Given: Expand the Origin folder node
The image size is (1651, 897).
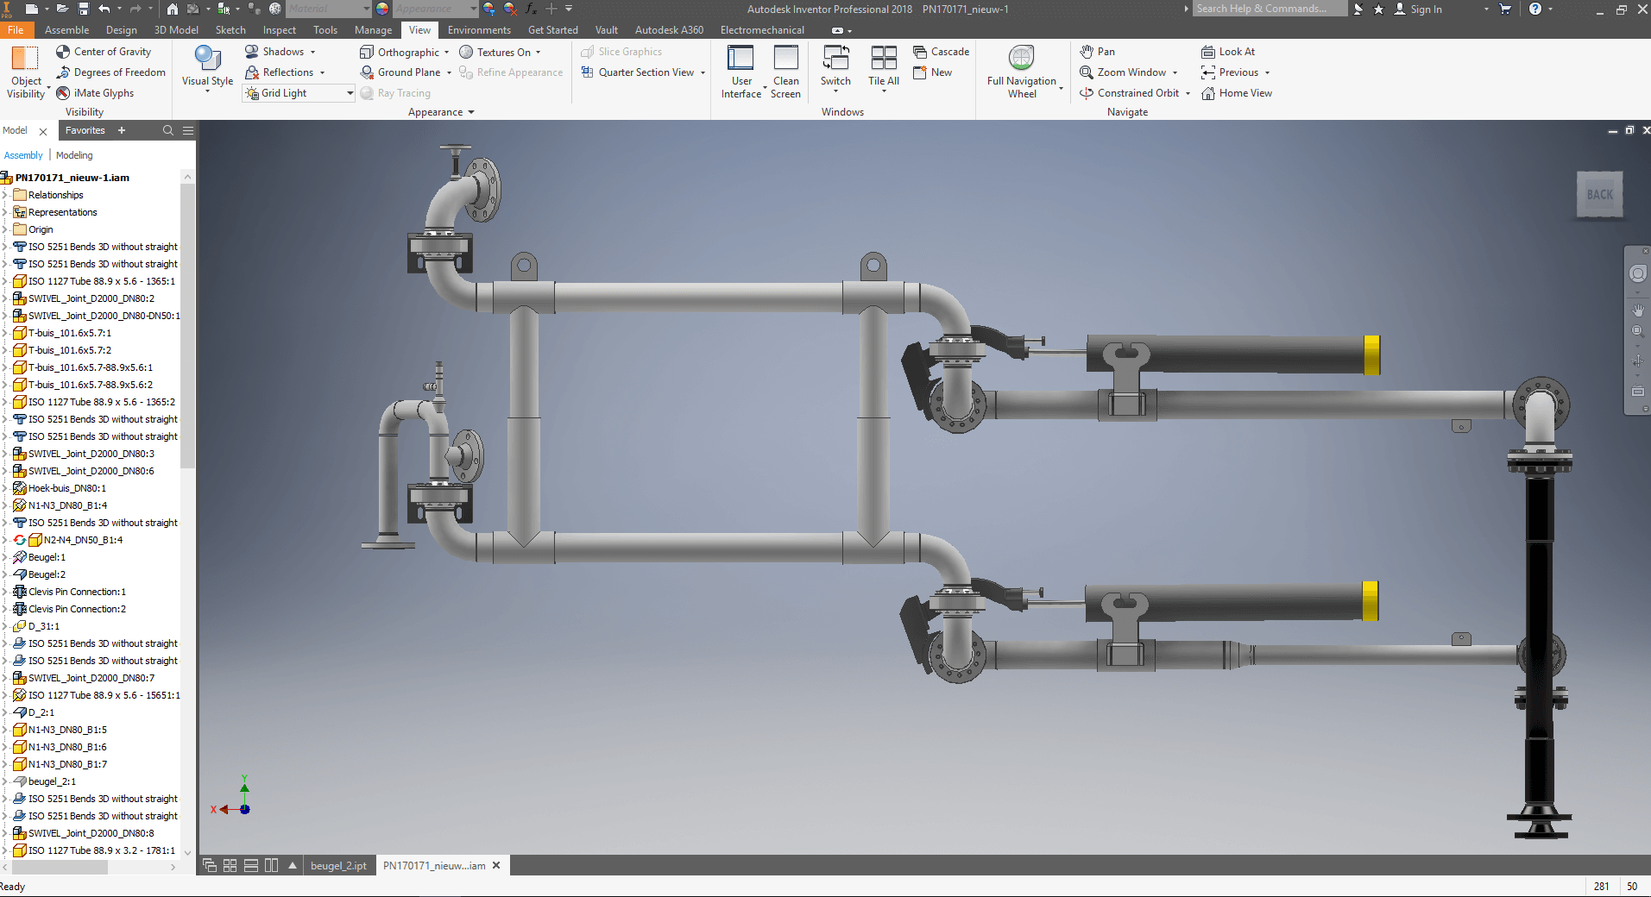Looking at the screenshot, I should 5,229.
